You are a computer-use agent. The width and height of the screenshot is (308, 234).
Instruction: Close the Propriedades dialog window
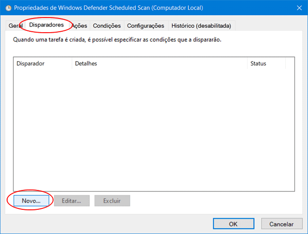(299, 8)
